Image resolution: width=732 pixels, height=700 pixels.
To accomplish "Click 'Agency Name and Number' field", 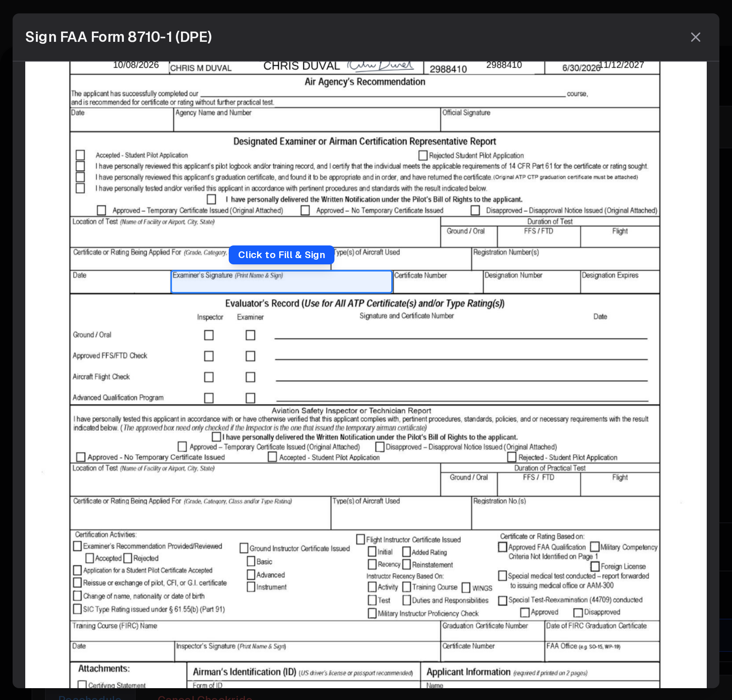I will (x=307, y=120).
